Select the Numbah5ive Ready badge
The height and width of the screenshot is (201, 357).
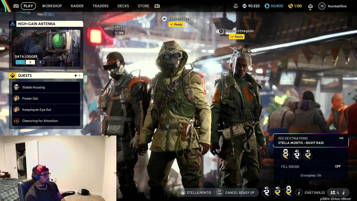(x=176, y=25)
